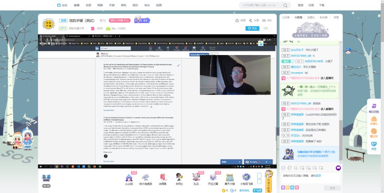Select the yellow danmaku color square
Image resolution: width=384 pixels, height=193 pixels.
pyautogui.click(x=288, y=188)
